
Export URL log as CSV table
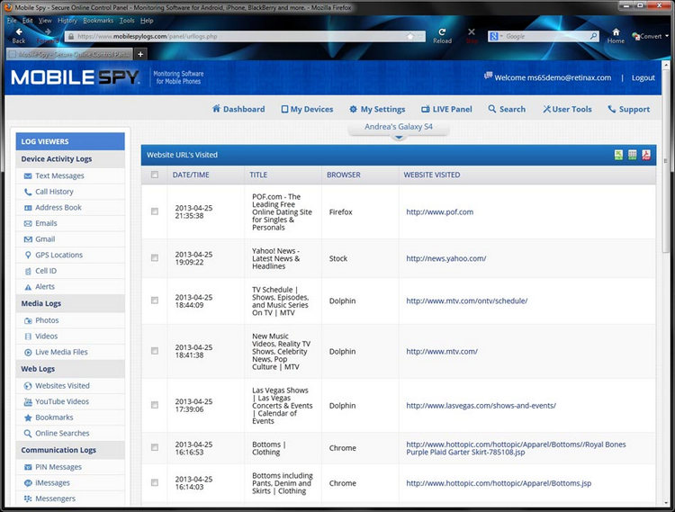633,155
